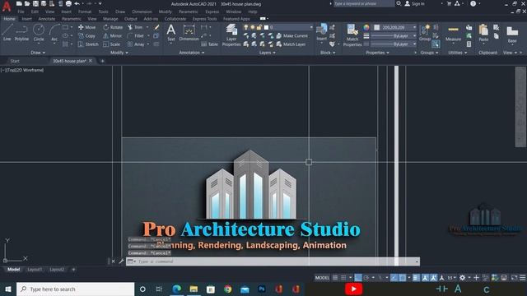The image size is (527, 296).
Task: Select the Circle tool
Action: point(39,32)
